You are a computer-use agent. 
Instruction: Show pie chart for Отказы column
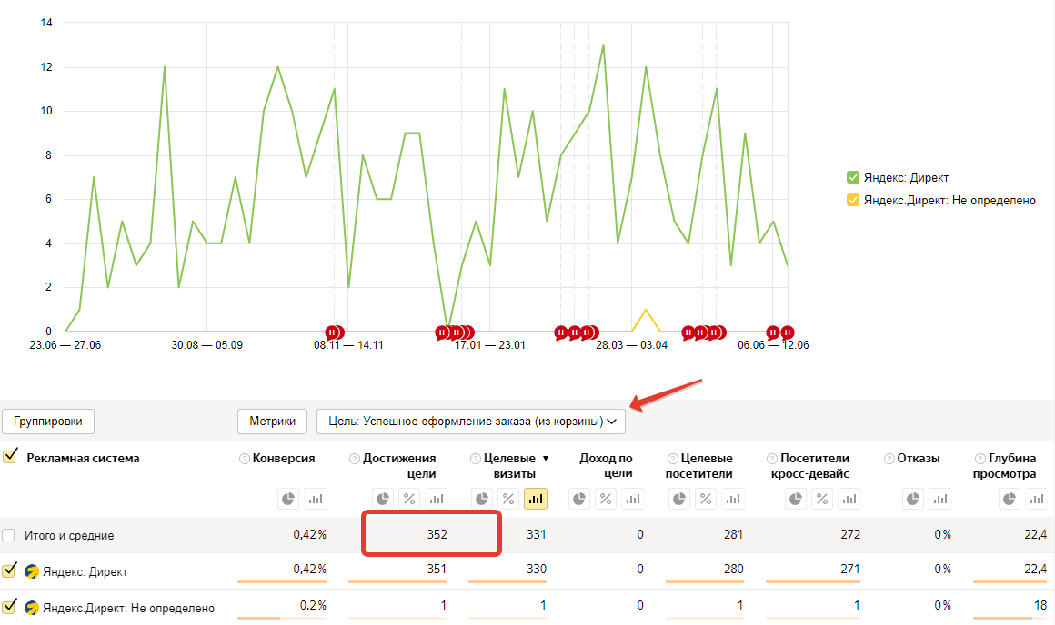913,499
